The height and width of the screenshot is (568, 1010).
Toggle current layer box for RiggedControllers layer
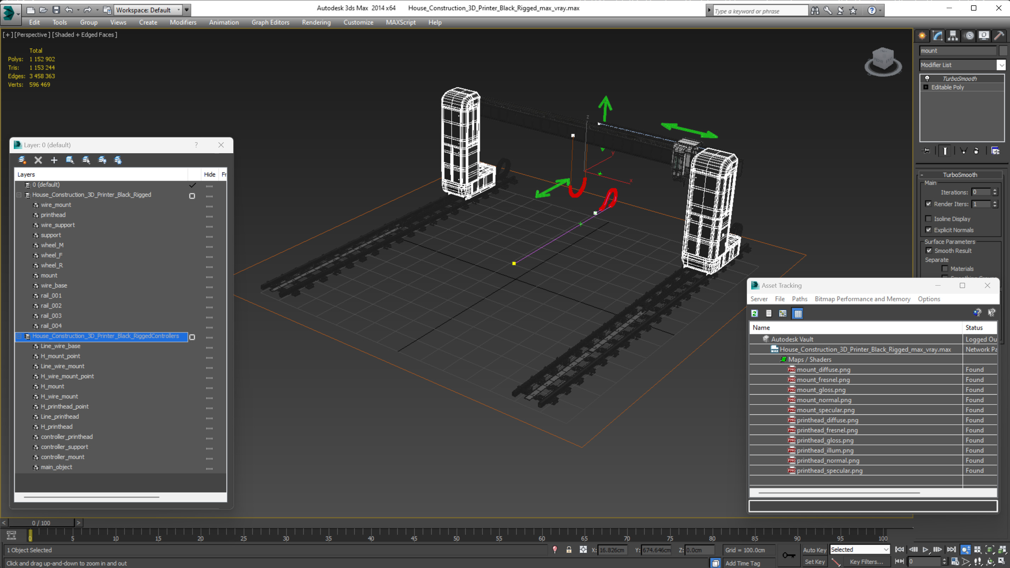[192, 337]
